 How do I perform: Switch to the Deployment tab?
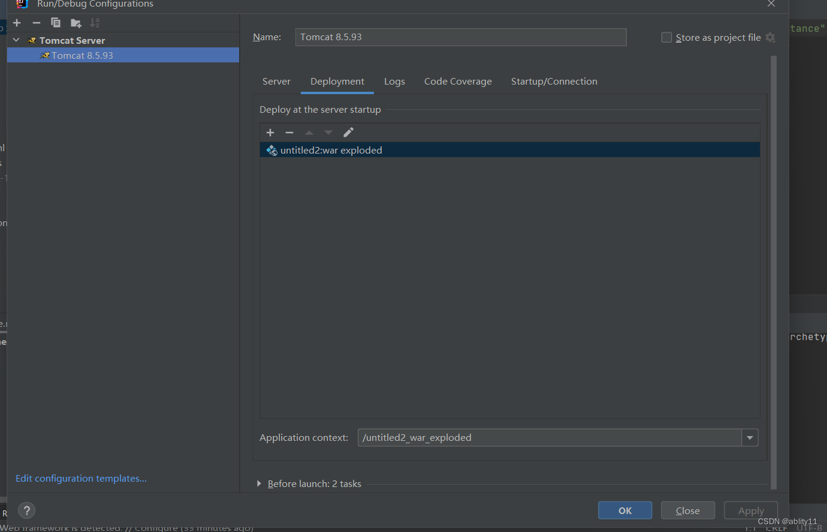[337, 82]
